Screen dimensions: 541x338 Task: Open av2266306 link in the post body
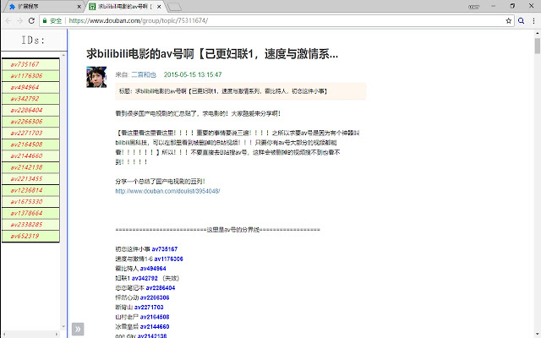155,297
